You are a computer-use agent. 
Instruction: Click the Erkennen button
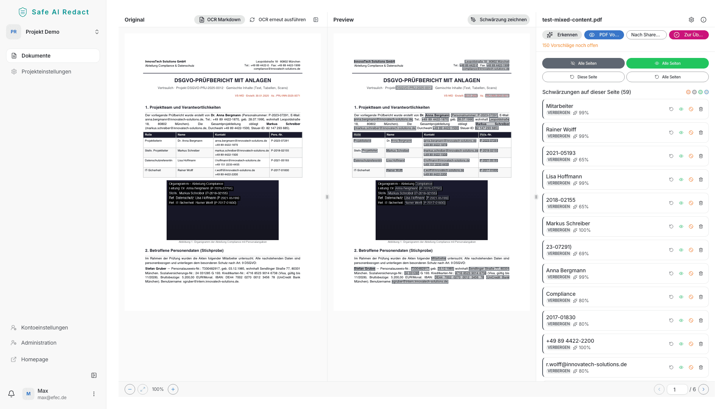pyautogui.click(x=562, y=35)
